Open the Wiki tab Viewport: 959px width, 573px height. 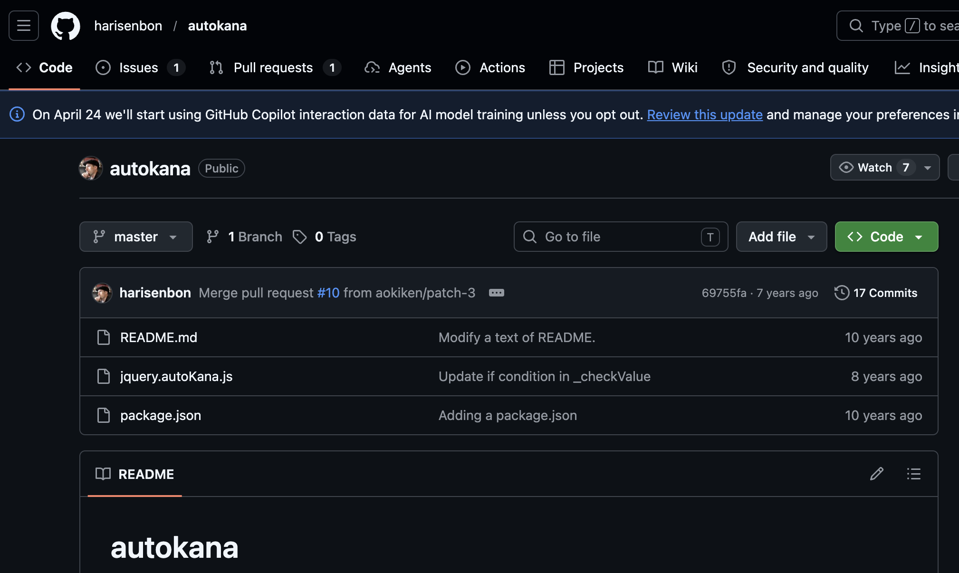[x=672, y=67]
